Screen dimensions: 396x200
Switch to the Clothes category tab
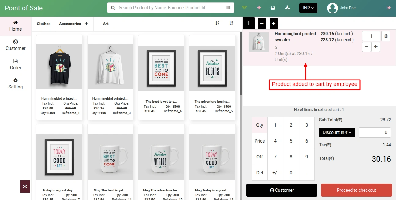pyautogui.click(x=43, y=24)
